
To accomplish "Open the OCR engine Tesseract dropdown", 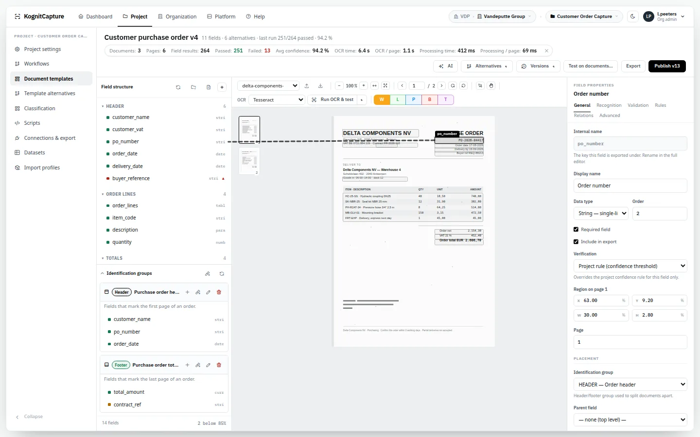I will [277, 100].
